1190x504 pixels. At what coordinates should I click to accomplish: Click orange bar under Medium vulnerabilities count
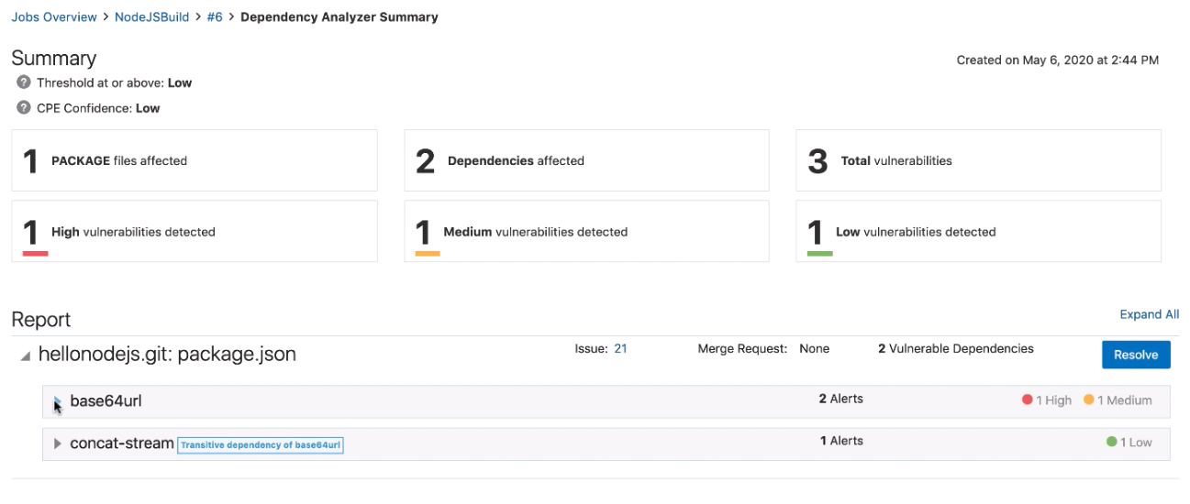tap(428, 253)
